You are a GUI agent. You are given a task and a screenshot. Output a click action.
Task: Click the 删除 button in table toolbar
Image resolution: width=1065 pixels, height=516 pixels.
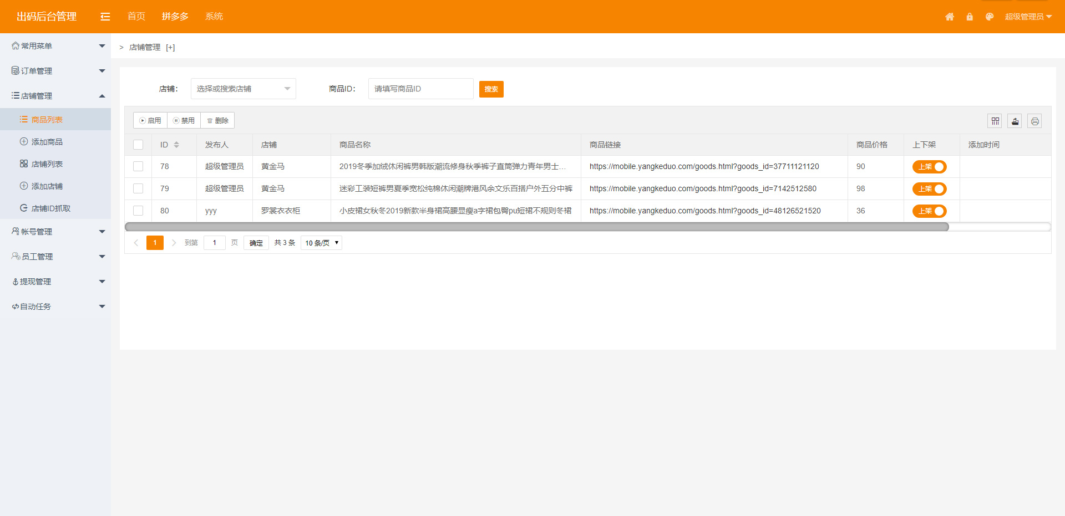tap(217, 121)
